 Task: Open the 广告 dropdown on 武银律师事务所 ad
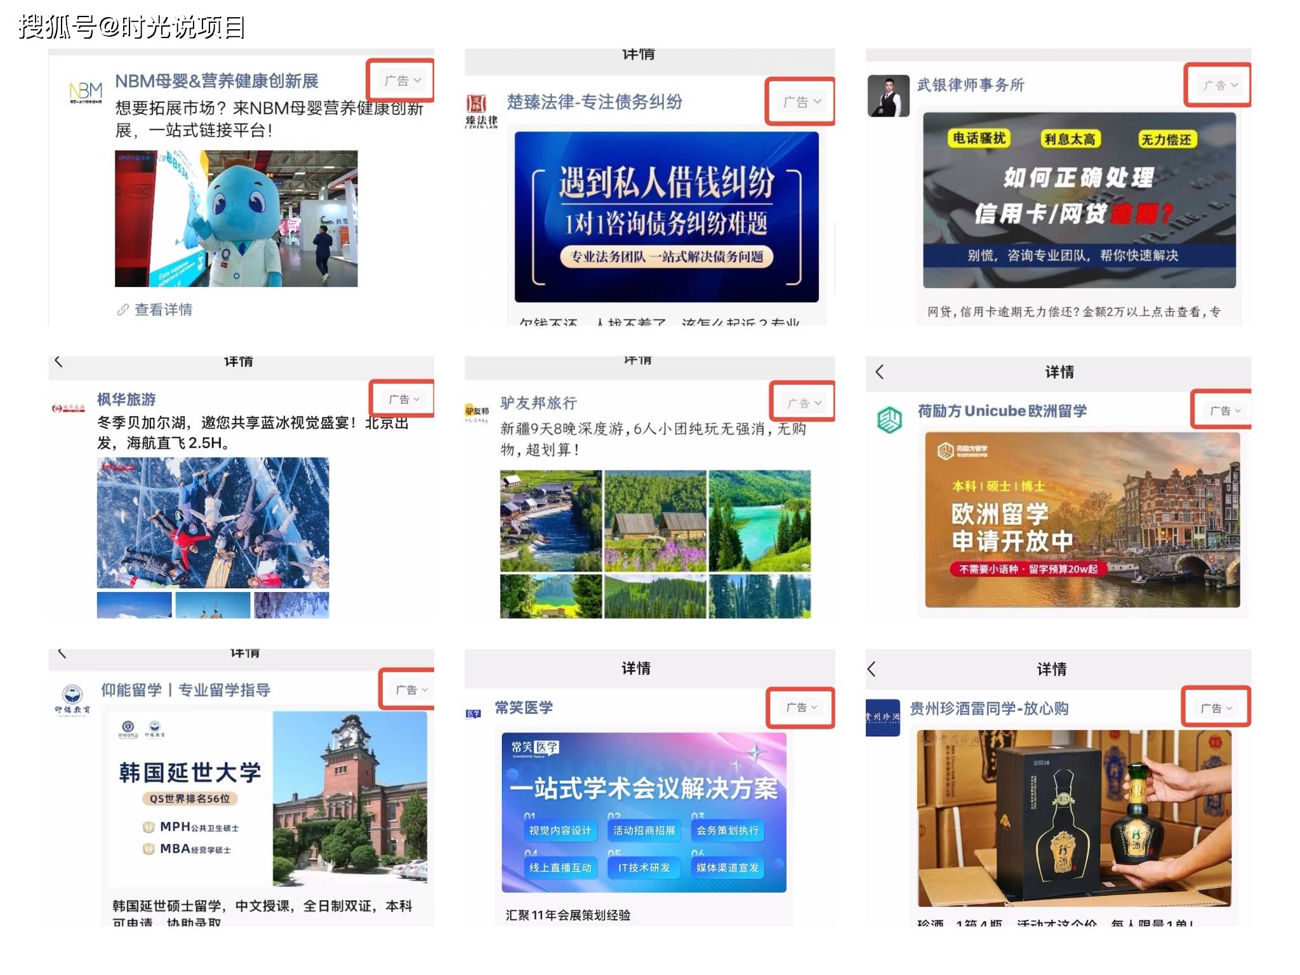(x=1221, y=85)
